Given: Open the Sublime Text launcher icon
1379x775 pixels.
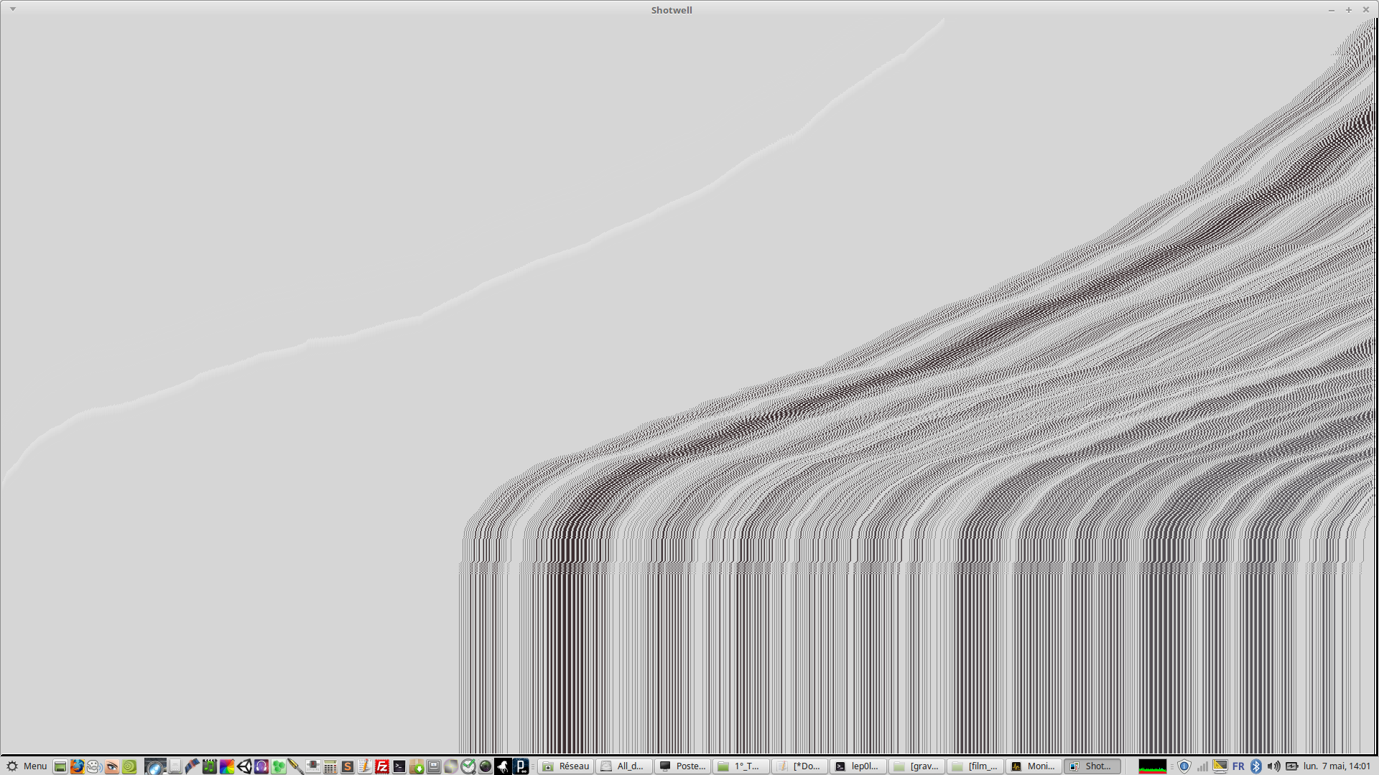Looking at the screenshot, I should point(348,766).
